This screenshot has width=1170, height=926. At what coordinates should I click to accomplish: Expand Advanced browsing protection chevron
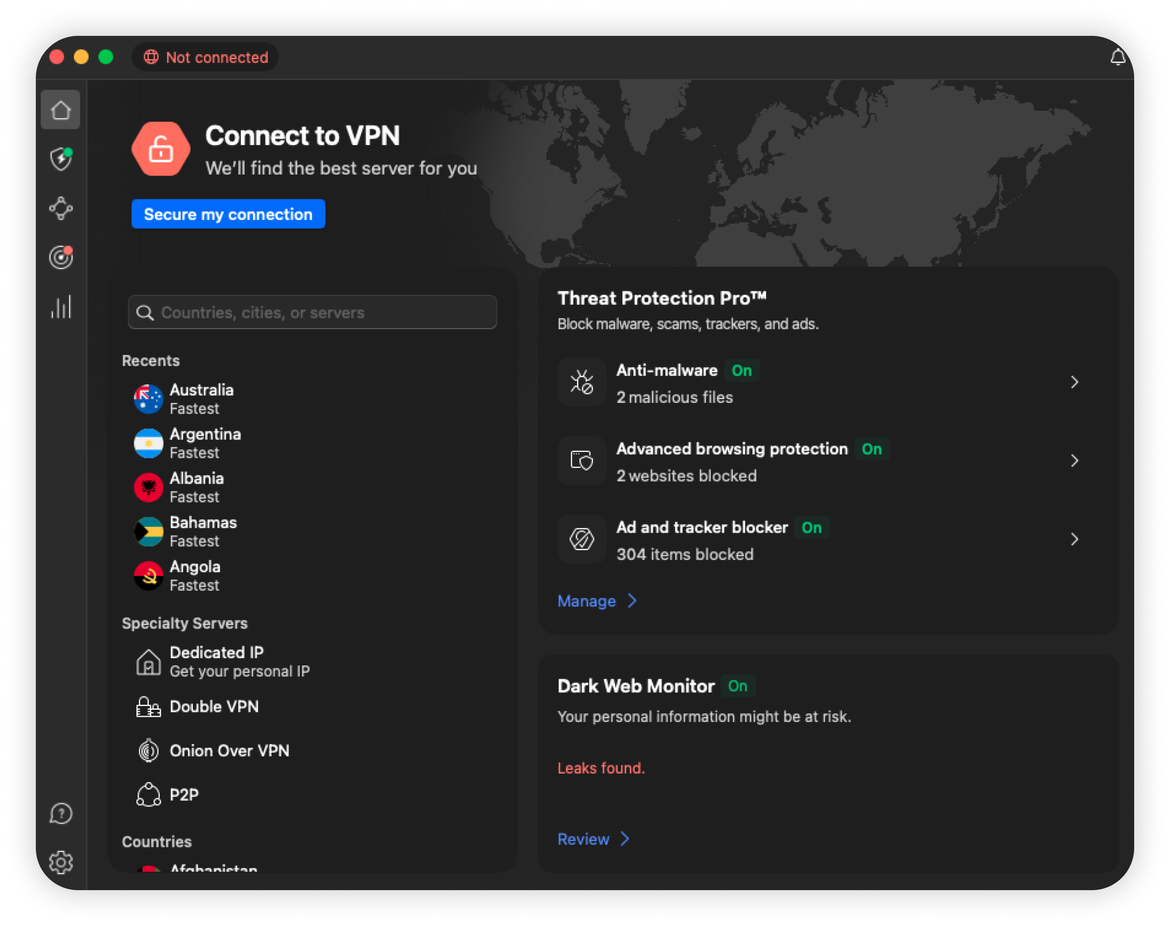point(1074,461)
